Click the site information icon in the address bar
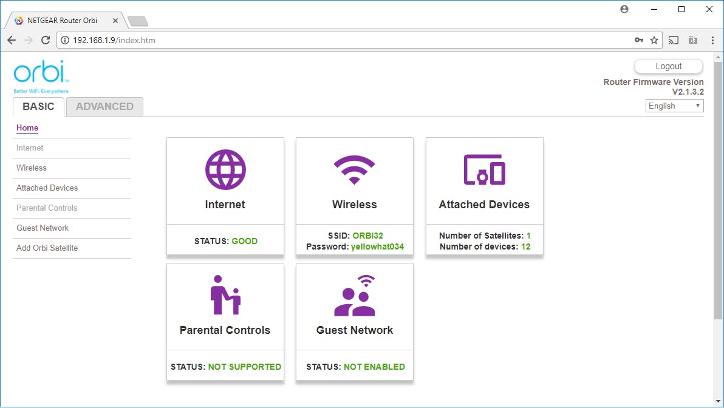This screenshot has width=724, height=408. [x=65, y=40]
